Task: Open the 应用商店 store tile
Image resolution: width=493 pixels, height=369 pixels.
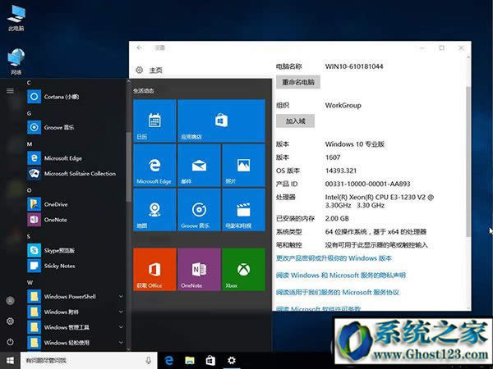Action: (x=221, y=121)
